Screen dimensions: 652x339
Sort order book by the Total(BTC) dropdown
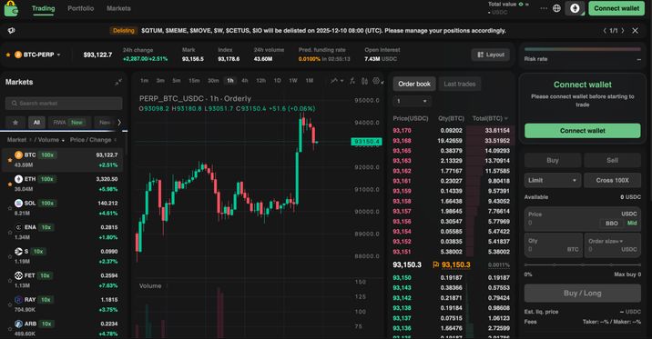[x=490, y=118]
